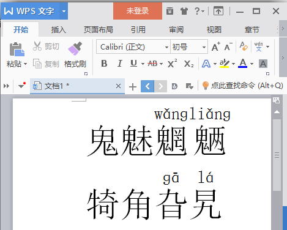The width and height of the screenshot is (287, 230).
Task: Open the 审阅 tab
Action: coord(176,30)
